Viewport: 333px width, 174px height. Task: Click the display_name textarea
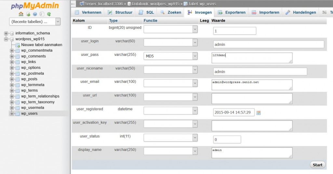[252, 153]
